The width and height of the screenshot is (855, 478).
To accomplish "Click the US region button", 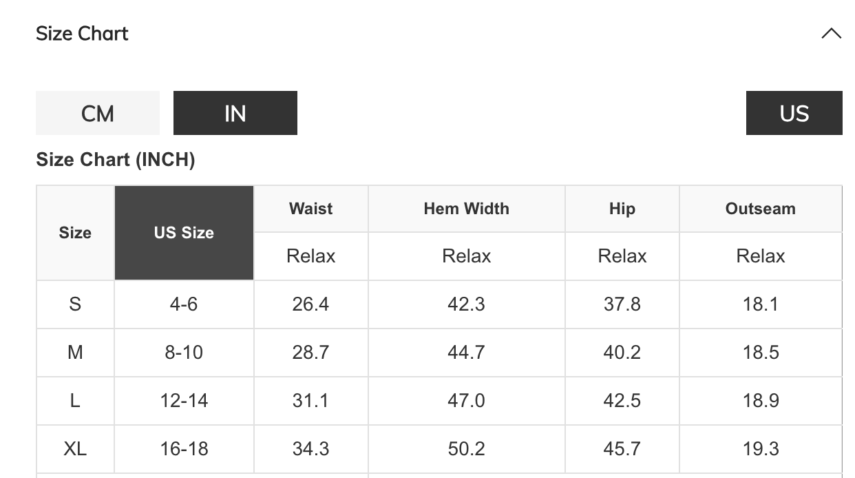I will coord(794,113).
